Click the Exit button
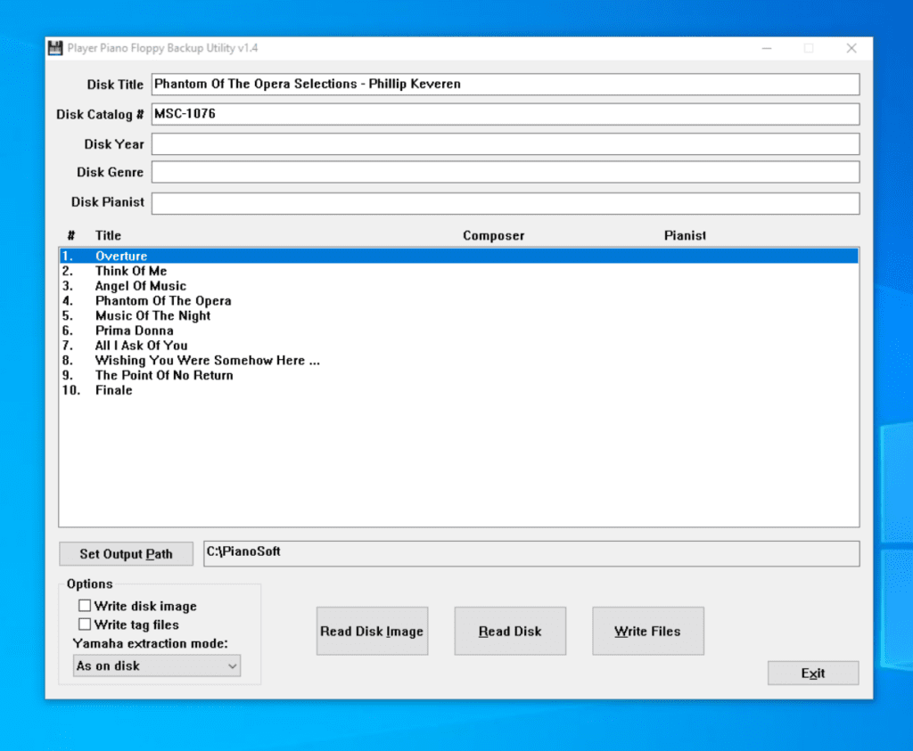Screen dimensions: 913x751 click(x=812, y=673)
